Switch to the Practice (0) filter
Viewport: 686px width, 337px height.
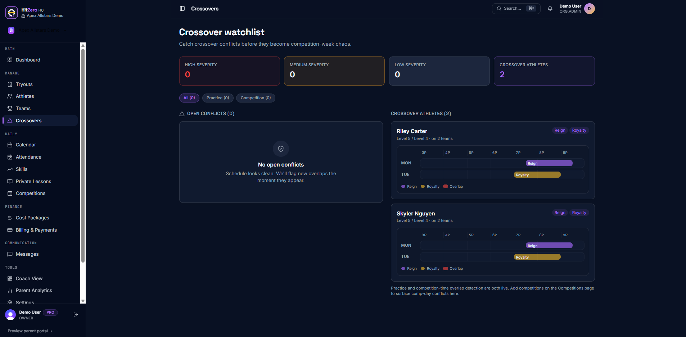tap(218, 98)
